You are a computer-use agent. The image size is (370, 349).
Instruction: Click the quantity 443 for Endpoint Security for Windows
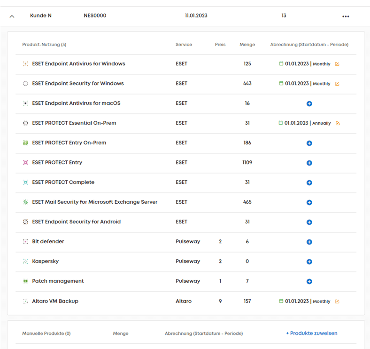[x=247, y=83]
